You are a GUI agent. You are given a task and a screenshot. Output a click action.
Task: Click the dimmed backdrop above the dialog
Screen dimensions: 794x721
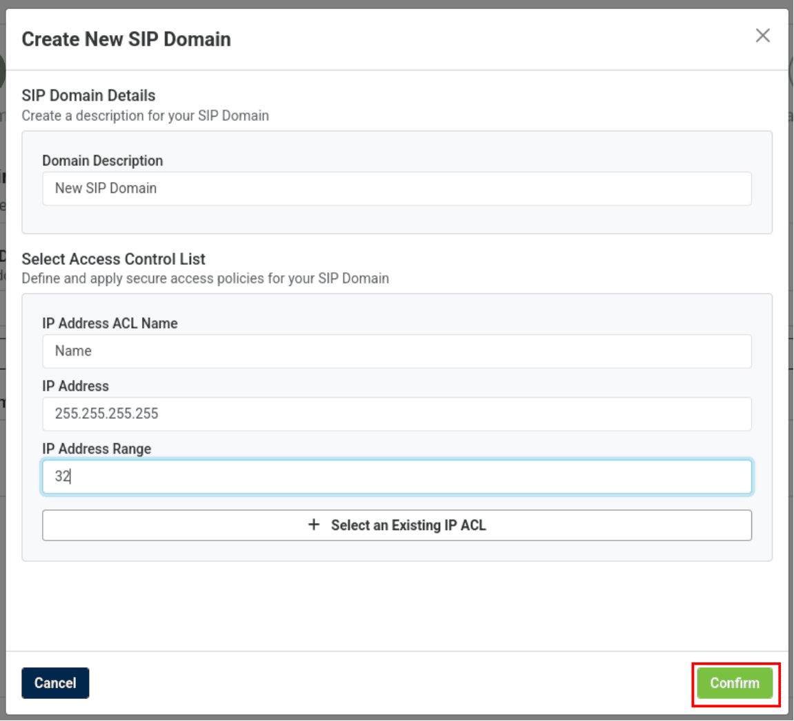tap(397, 3)
